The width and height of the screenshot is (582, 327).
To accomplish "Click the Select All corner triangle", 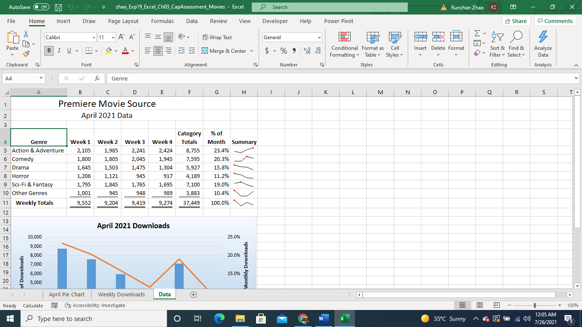I will point(6,92).
